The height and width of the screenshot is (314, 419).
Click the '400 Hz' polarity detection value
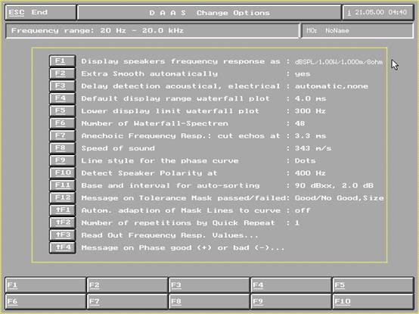[x=310, y=173]
